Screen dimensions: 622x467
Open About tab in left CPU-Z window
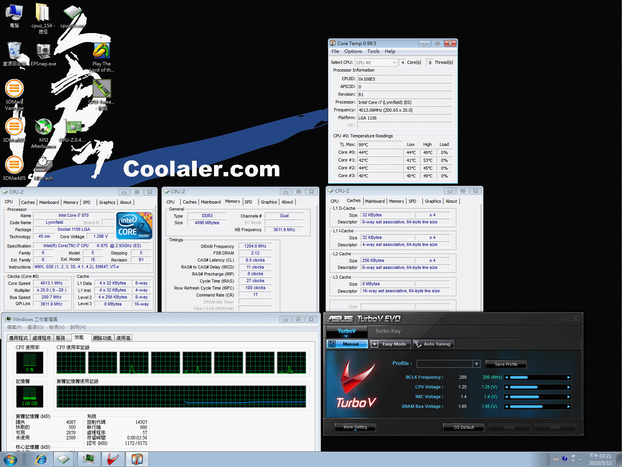click(x=126, y=202)
